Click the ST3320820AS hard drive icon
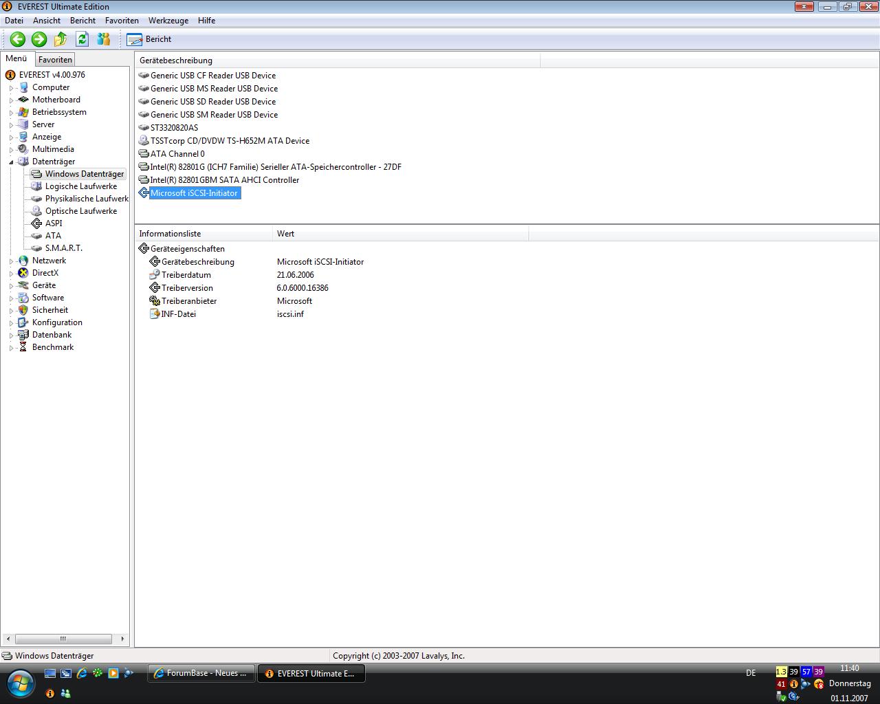880x704 pixels. (144, 128)
